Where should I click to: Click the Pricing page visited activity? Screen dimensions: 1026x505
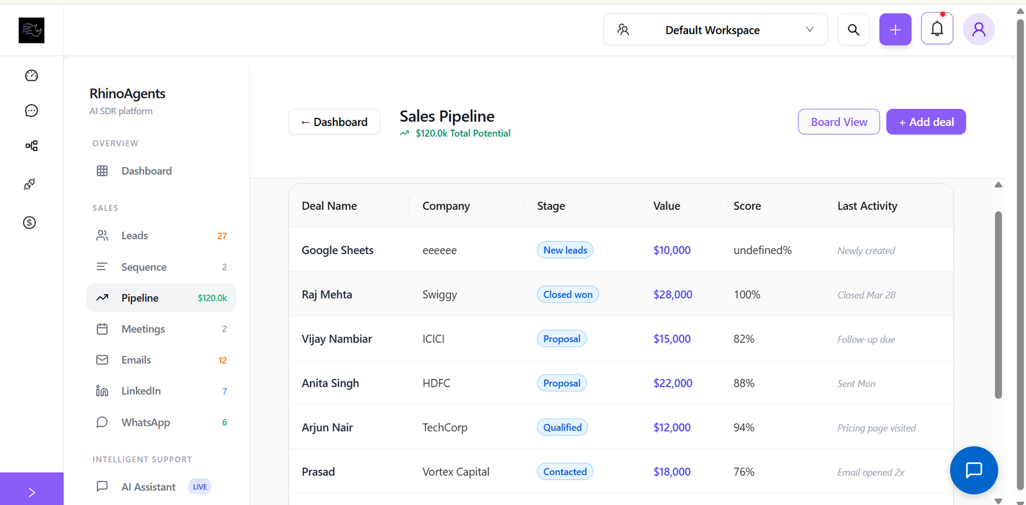(877, 428)
